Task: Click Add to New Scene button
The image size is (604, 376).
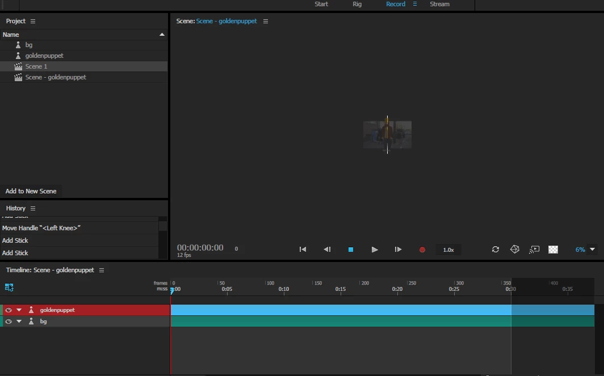Action: tap(31, 191)
